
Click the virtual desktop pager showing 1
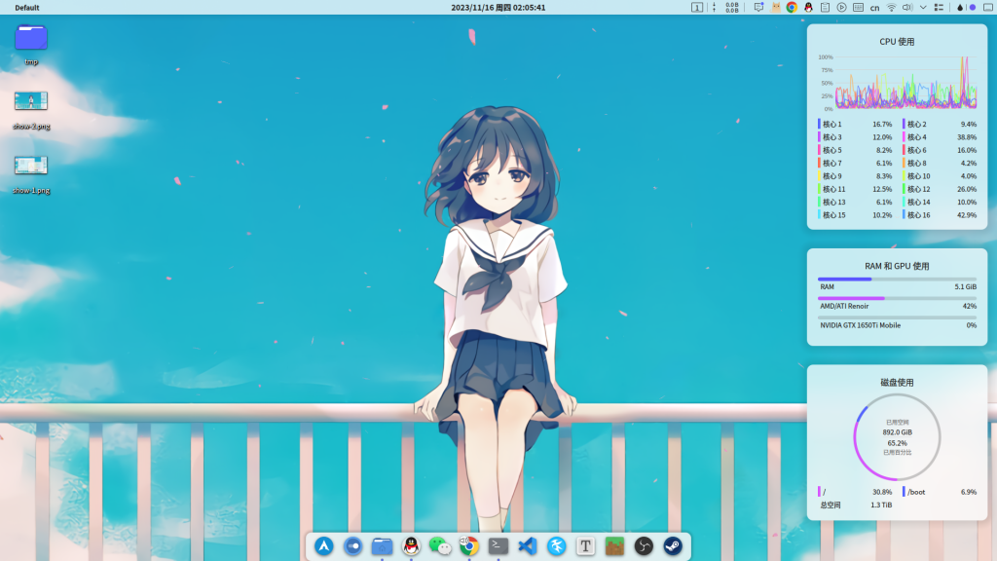pyautogui.click(x=697, y=8)
